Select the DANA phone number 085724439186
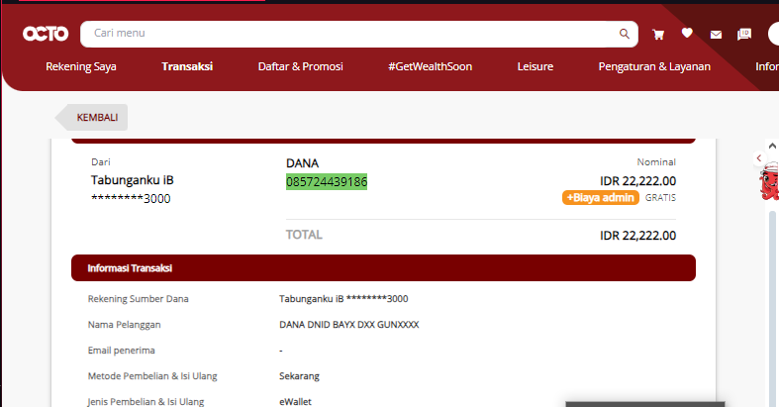This screenshot has width=779, height=407. (x=327, y=182)
